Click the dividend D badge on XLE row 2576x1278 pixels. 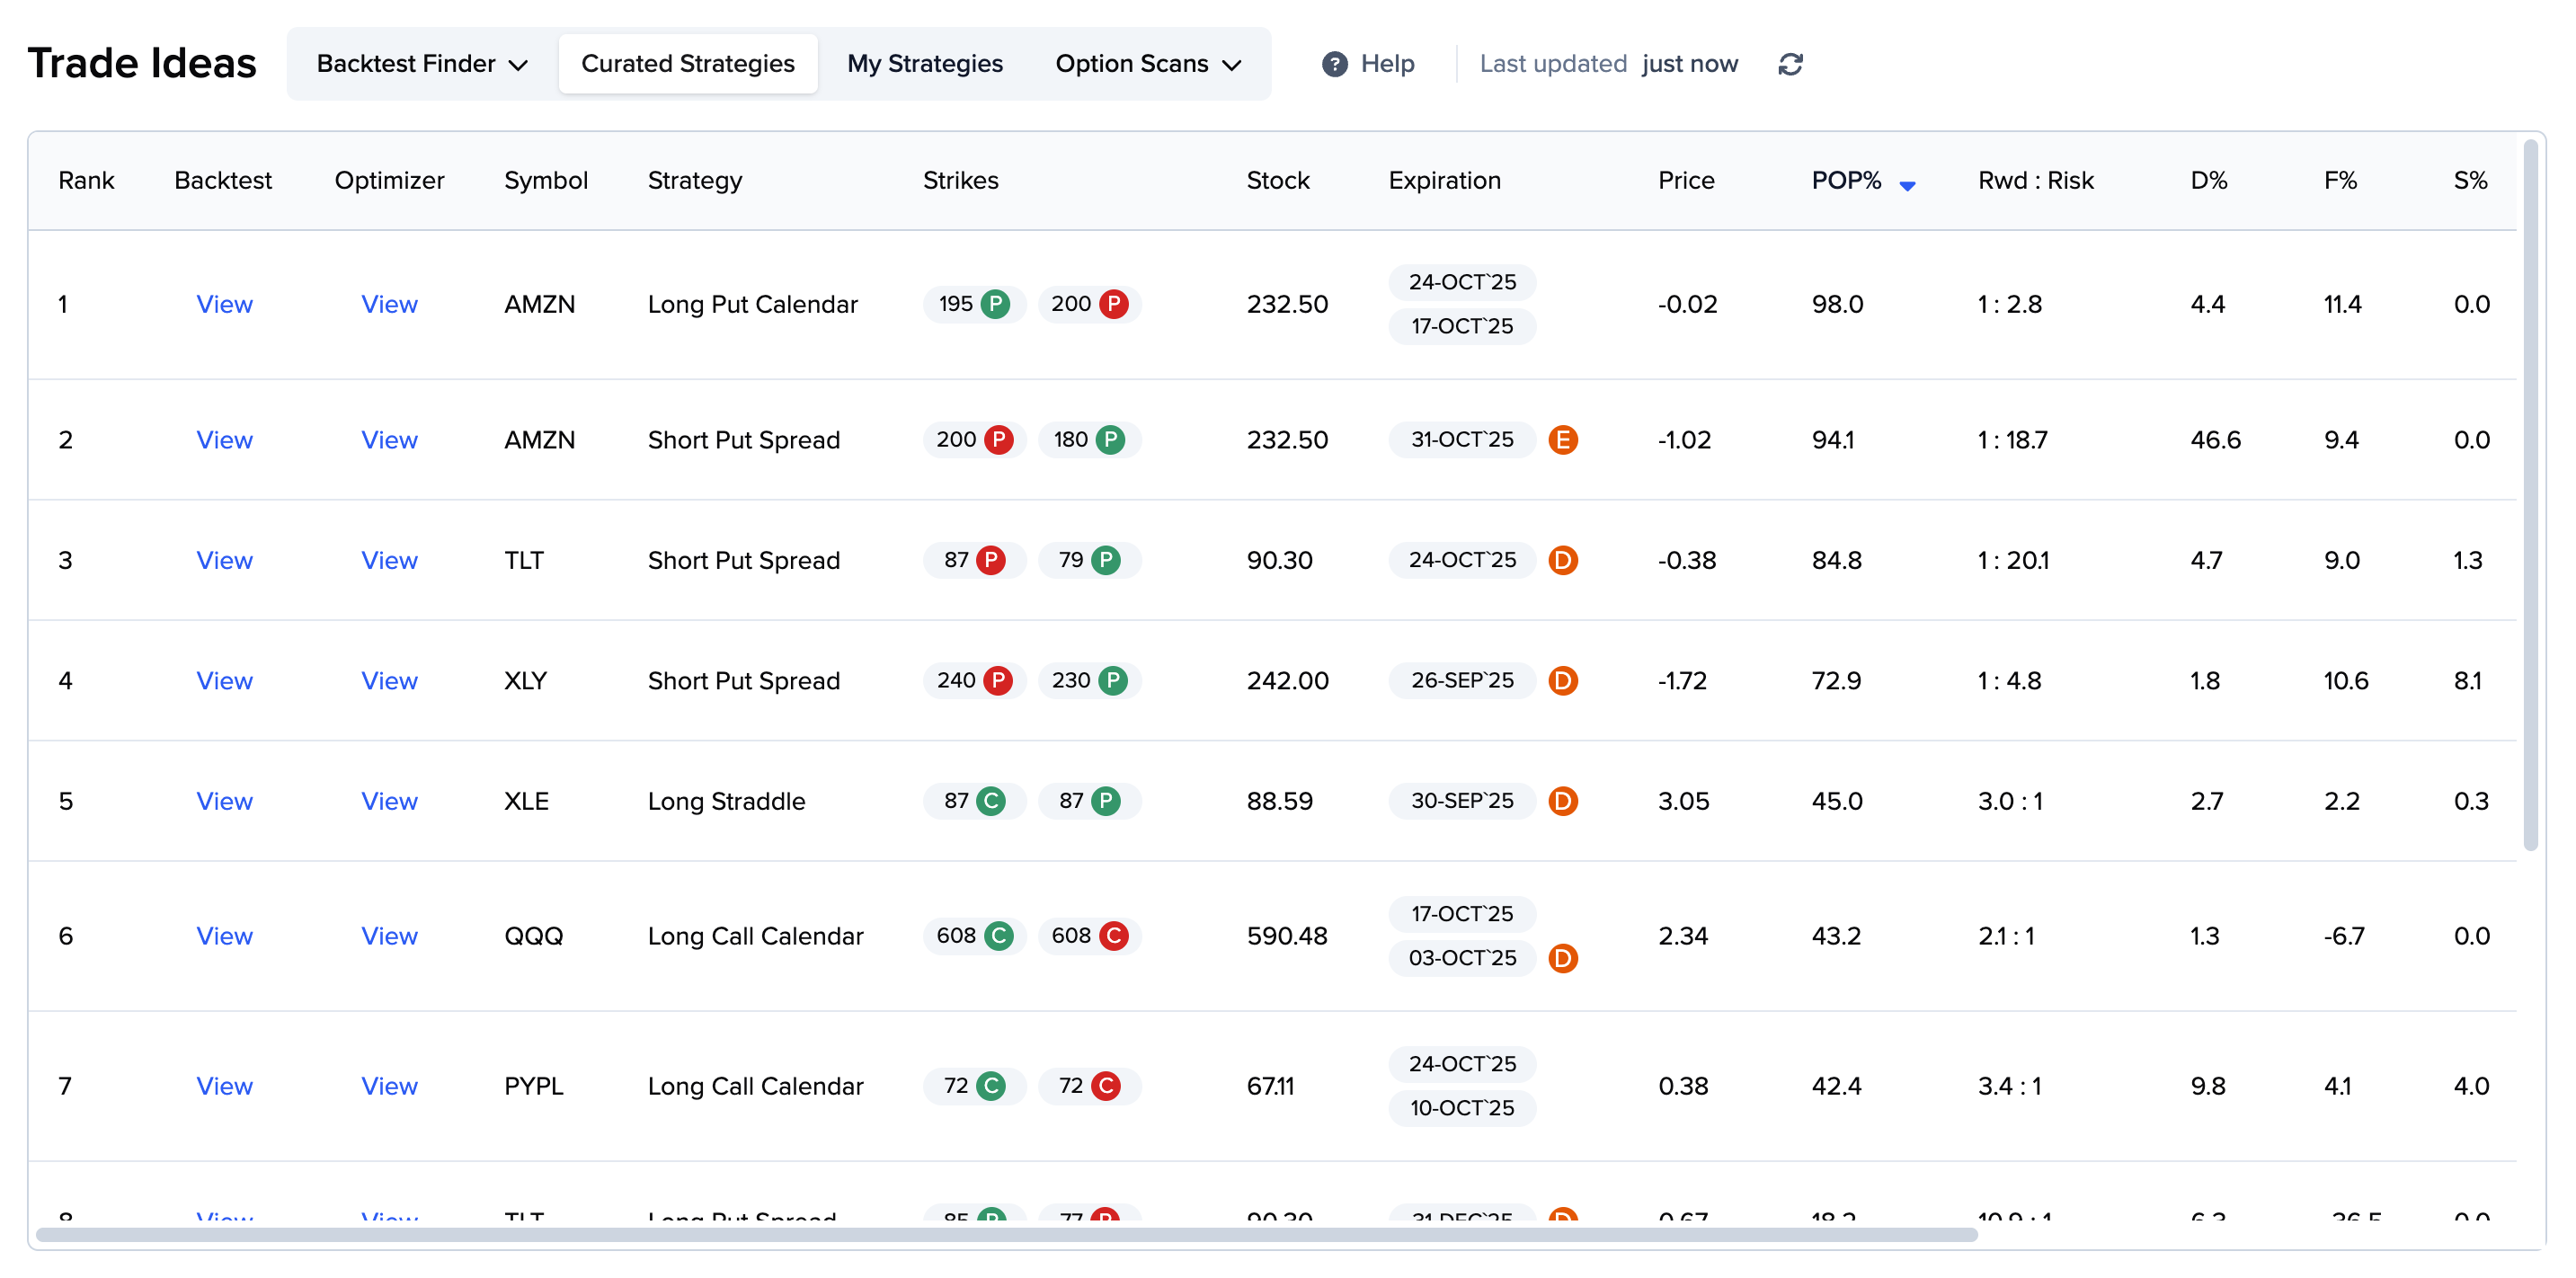(x=1562, y=801)
